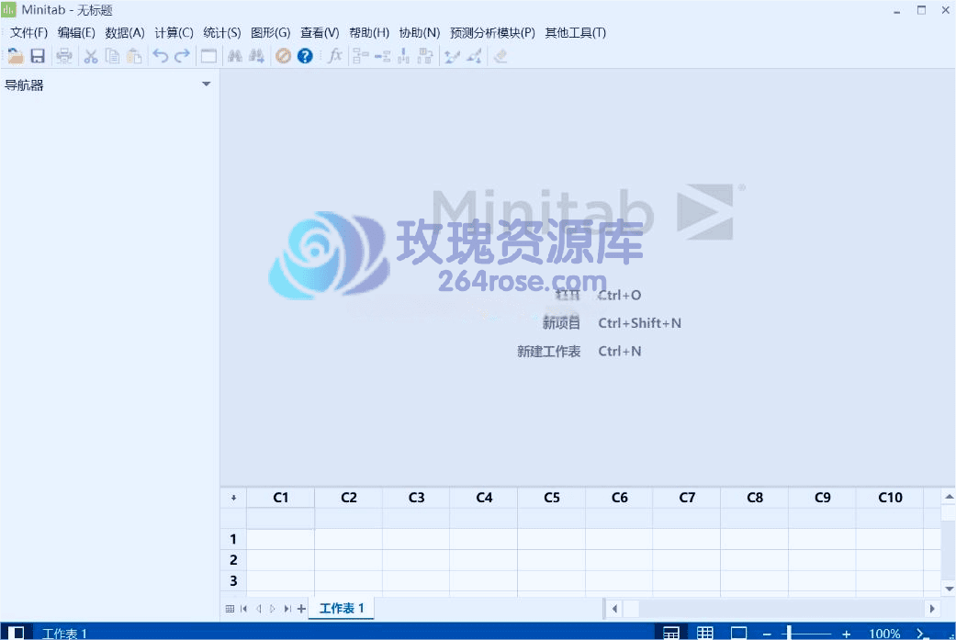This screenshot has height=640, width=956.
Task: Click the zoom slider handle
Action: click(x=789, y=634)
